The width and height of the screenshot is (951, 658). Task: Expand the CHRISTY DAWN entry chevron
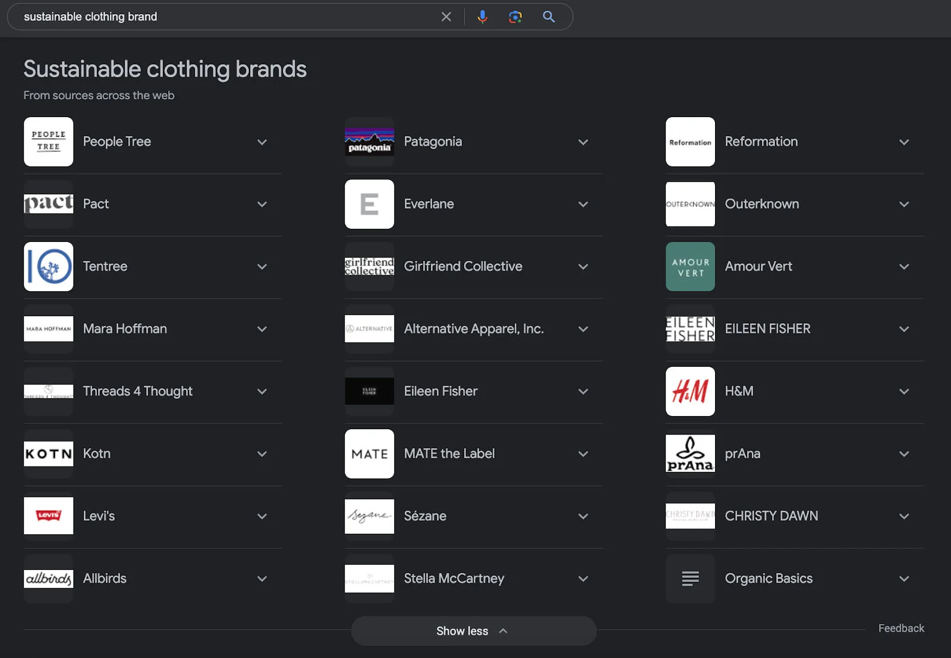[x=904, y=517]
